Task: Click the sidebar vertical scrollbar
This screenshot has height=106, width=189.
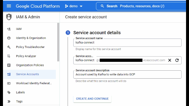Action: (x=58, y=42)
